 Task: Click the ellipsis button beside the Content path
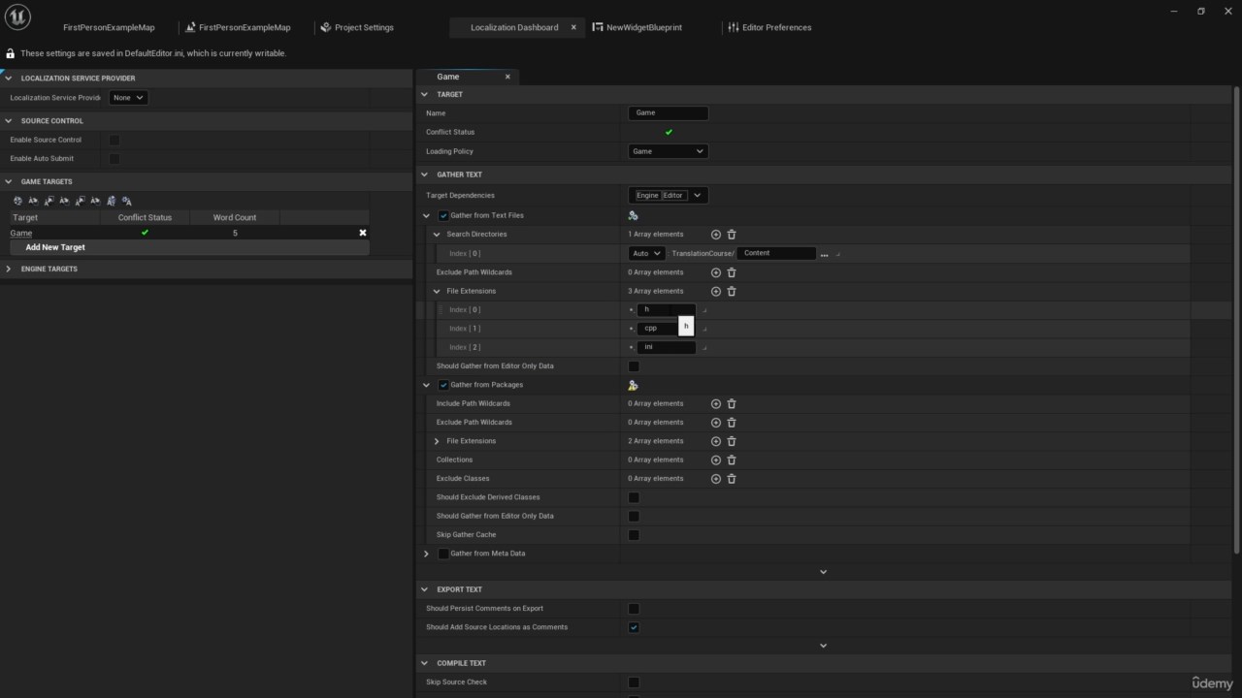(823, 253)
